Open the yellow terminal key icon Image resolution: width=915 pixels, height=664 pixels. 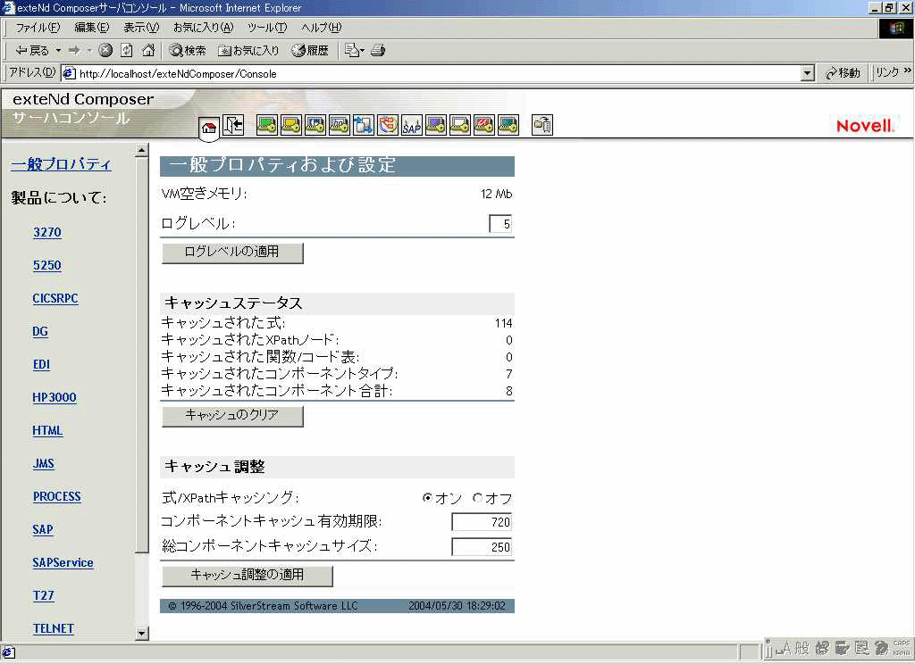click(x=291, y=125)
